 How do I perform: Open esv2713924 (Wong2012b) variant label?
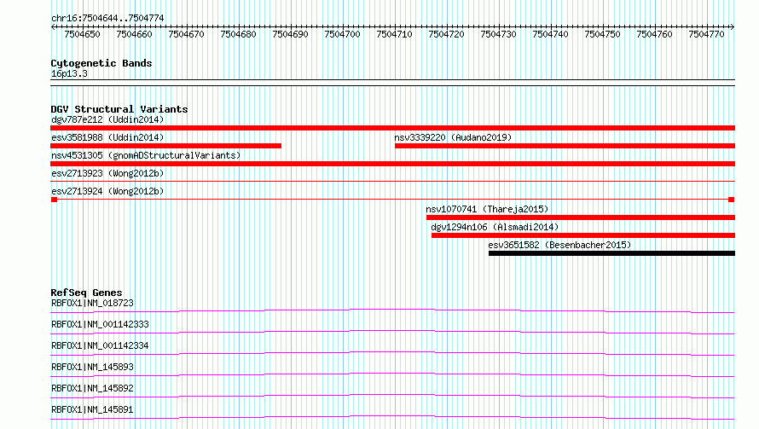tap(107, 191)
